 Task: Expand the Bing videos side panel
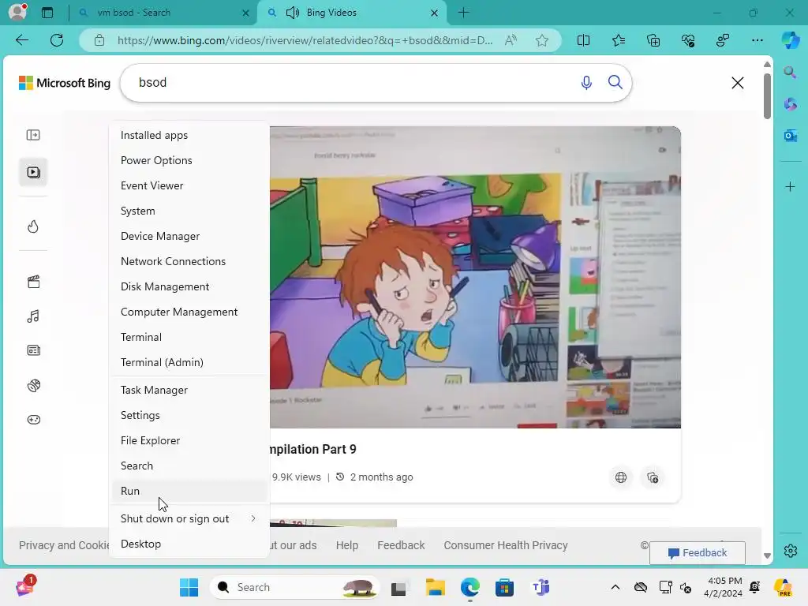tap(33, 135)
